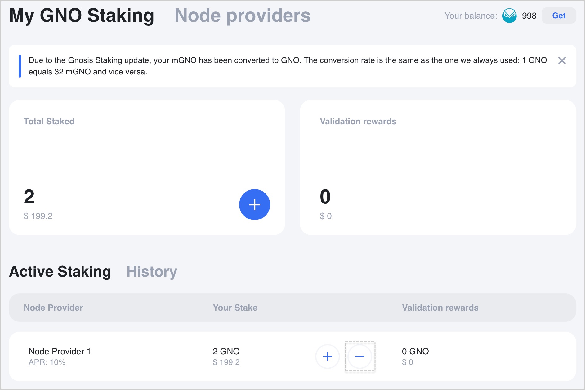The height and width of the screenshot is (390, 585).
Task: Click the GNO token logo icon
Action: [x=509, y=16]
